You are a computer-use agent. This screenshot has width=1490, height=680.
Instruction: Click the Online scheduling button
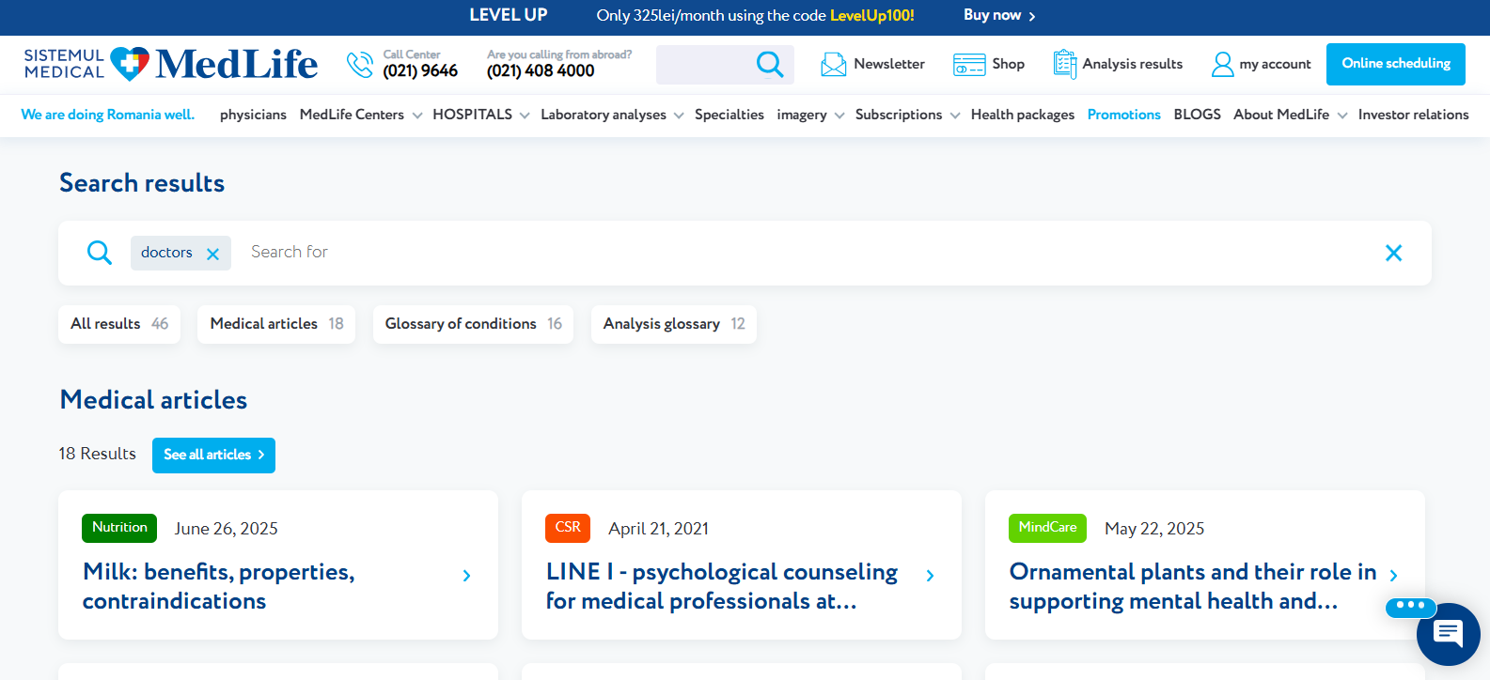(1395, 64)
